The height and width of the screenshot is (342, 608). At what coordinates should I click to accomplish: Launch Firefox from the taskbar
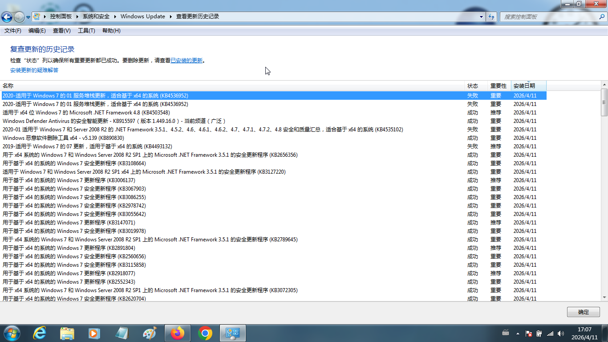point(178,333)
